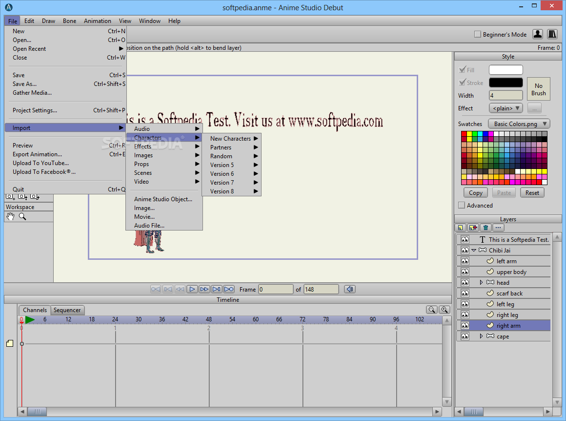Click the character library icon in the top bar
The height and width of the screenshot is (421, 566).
coord(537,34)
